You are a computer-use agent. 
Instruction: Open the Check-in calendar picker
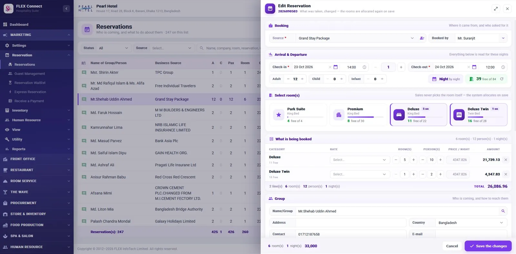pos(335,67)
